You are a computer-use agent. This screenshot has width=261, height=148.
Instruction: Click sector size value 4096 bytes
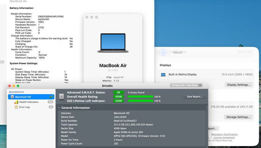coord(120,128)
